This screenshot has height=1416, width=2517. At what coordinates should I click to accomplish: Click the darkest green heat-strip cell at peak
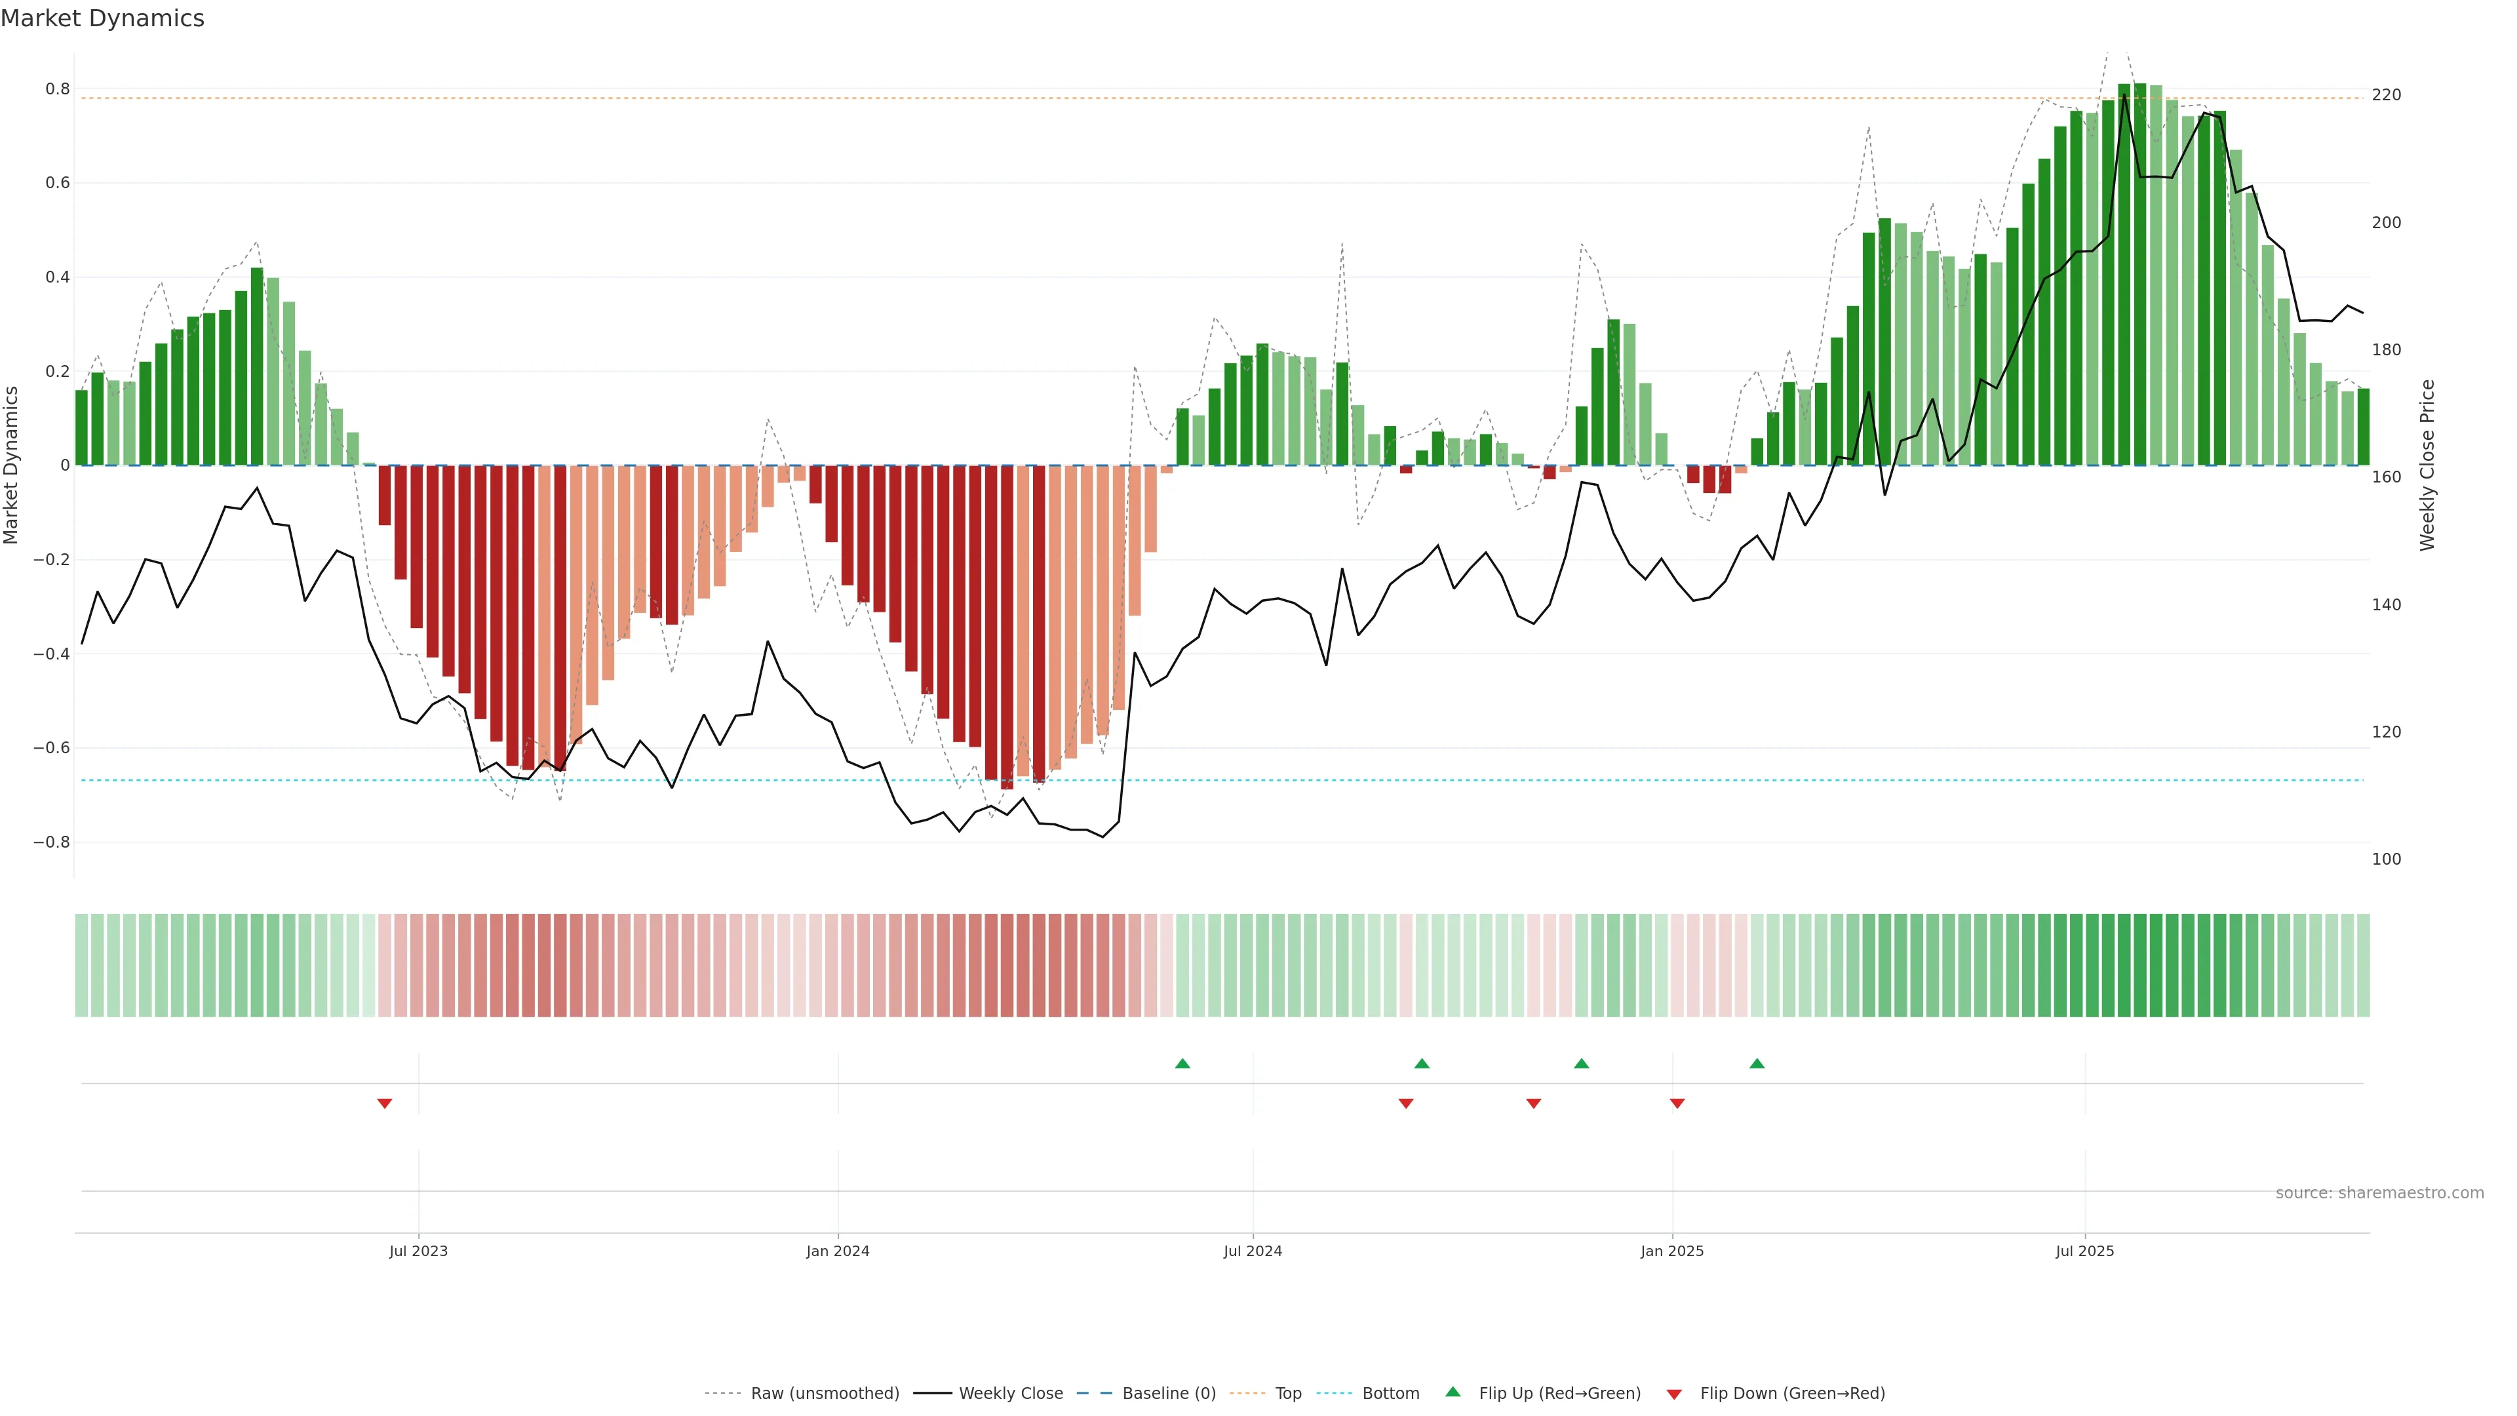(2140, 966)
